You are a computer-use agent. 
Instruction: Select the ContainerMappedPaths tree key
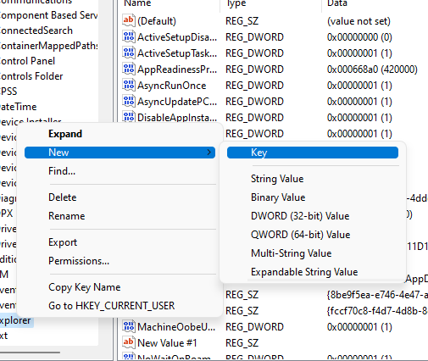[x=48, y=46]
